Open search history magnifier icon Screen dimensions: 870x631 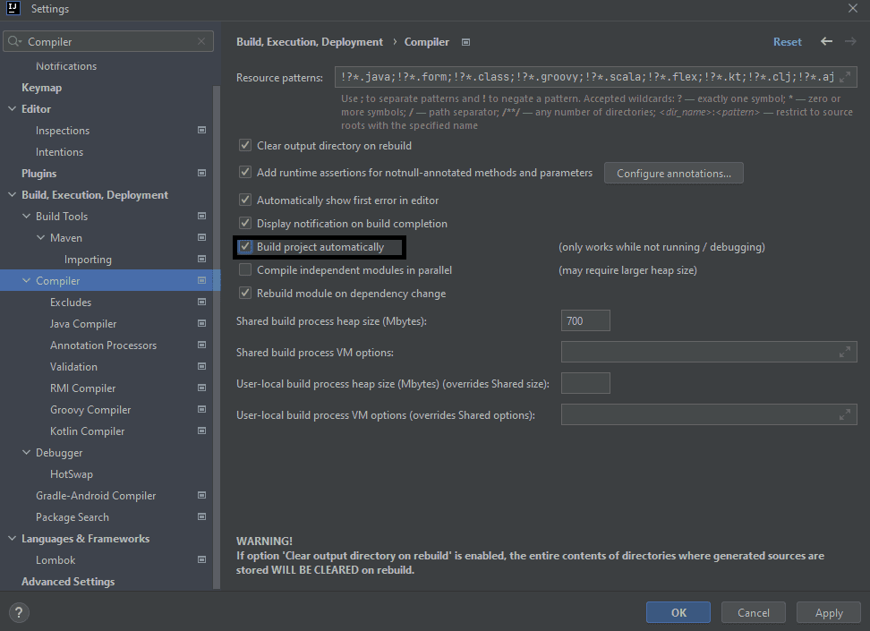pos(15,42)
